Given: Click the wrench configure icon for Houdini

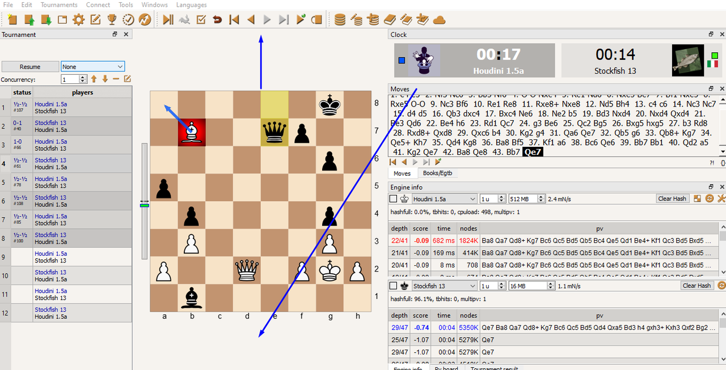Looking at the screenshot, I should tap(721, 198).
